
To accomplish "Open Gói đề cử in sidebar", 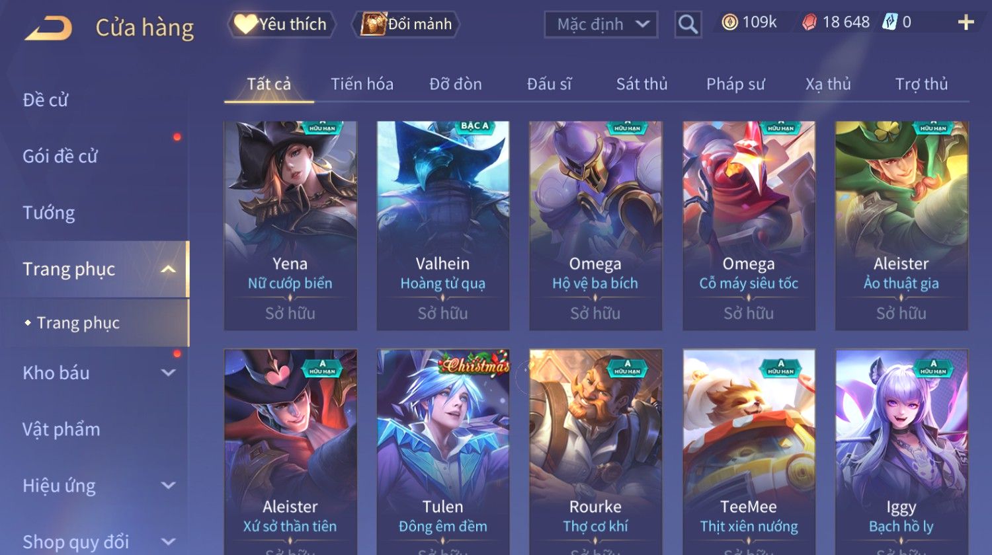I will (x=60, y=157).
